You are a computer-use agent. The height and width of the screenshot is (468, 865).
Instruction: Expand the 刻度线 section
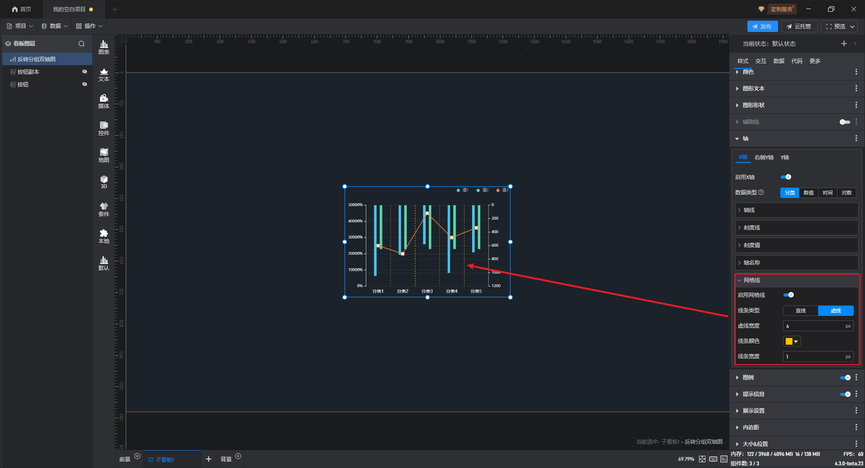tap(797, 228)
